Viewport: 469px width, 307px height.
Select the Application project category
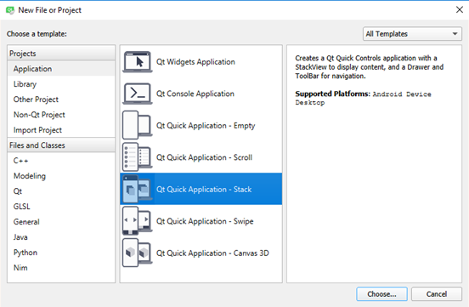(x=61, y=69)
